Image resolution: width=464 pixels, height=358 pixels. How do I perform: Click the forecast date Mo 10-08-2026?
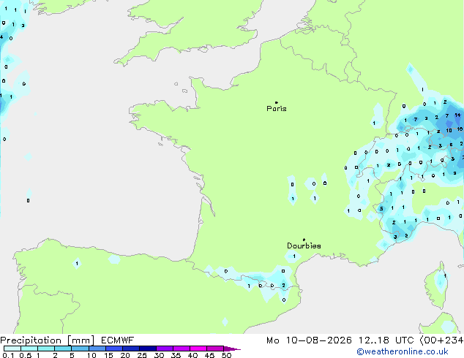pyautogui.click(x=310, y=340)
